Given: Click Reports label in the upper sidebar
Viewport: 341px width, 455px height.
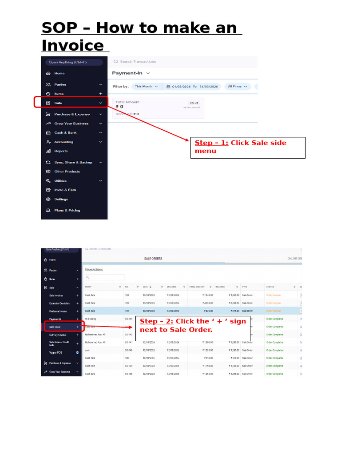Looking at the screenshot, I should point(61,151).
